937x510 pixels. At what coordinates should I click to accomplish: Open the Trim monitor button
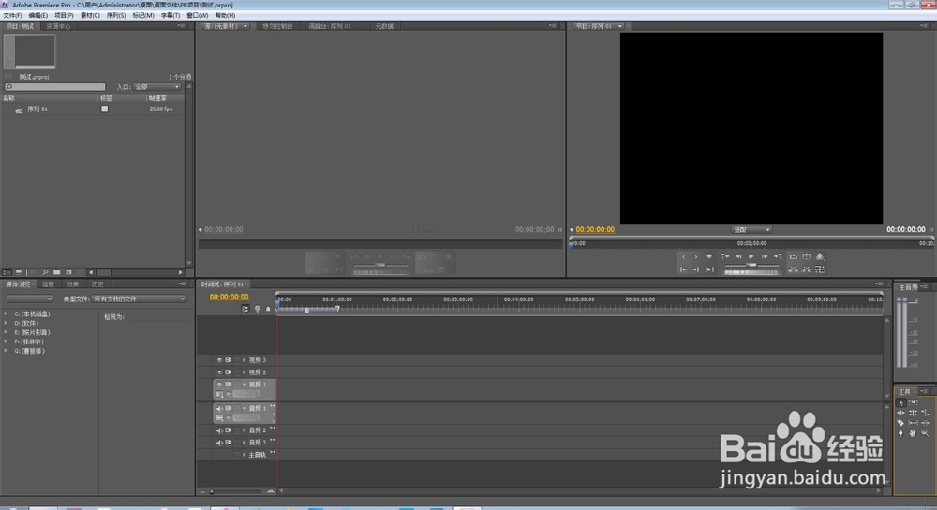(820, 270)
